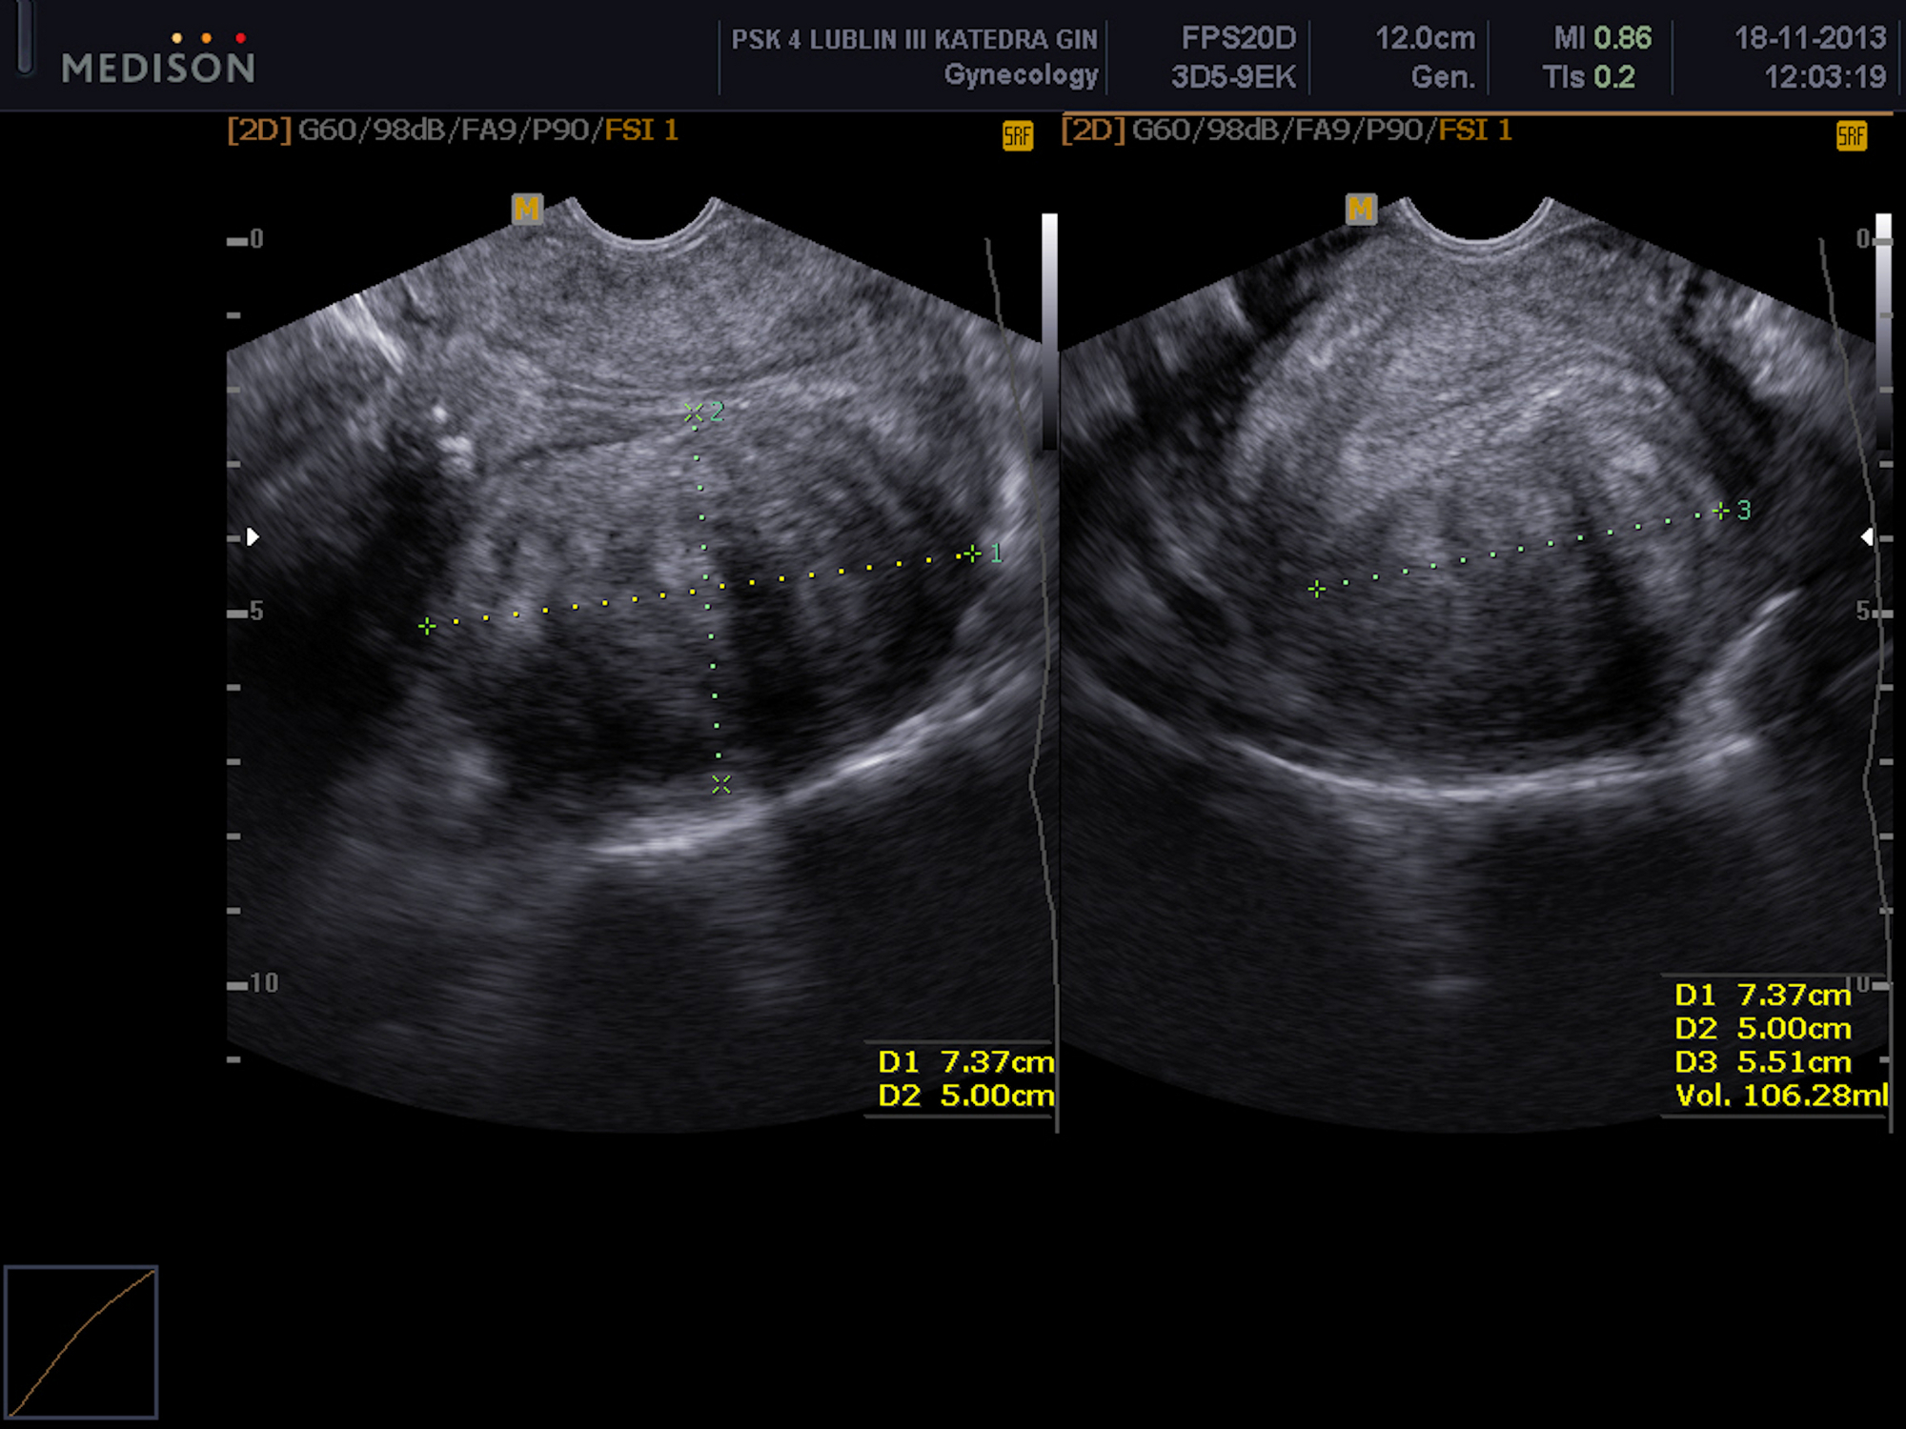The image size is (1906, 1429).
Task: Select caliper marker 3 on right image
Action: (x=1721, y=512)
